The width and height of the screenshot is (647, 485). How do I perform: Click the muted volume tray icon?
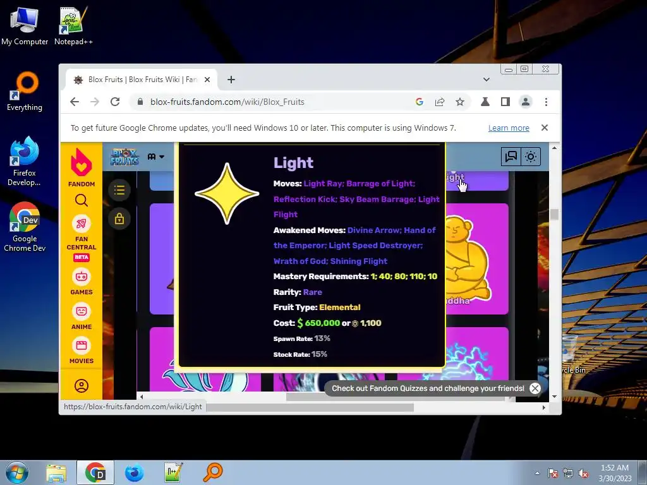pyautogui.click(x=583, y=474)
